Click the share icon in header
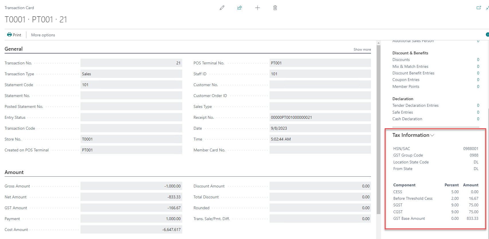 [x=239, y=8]
